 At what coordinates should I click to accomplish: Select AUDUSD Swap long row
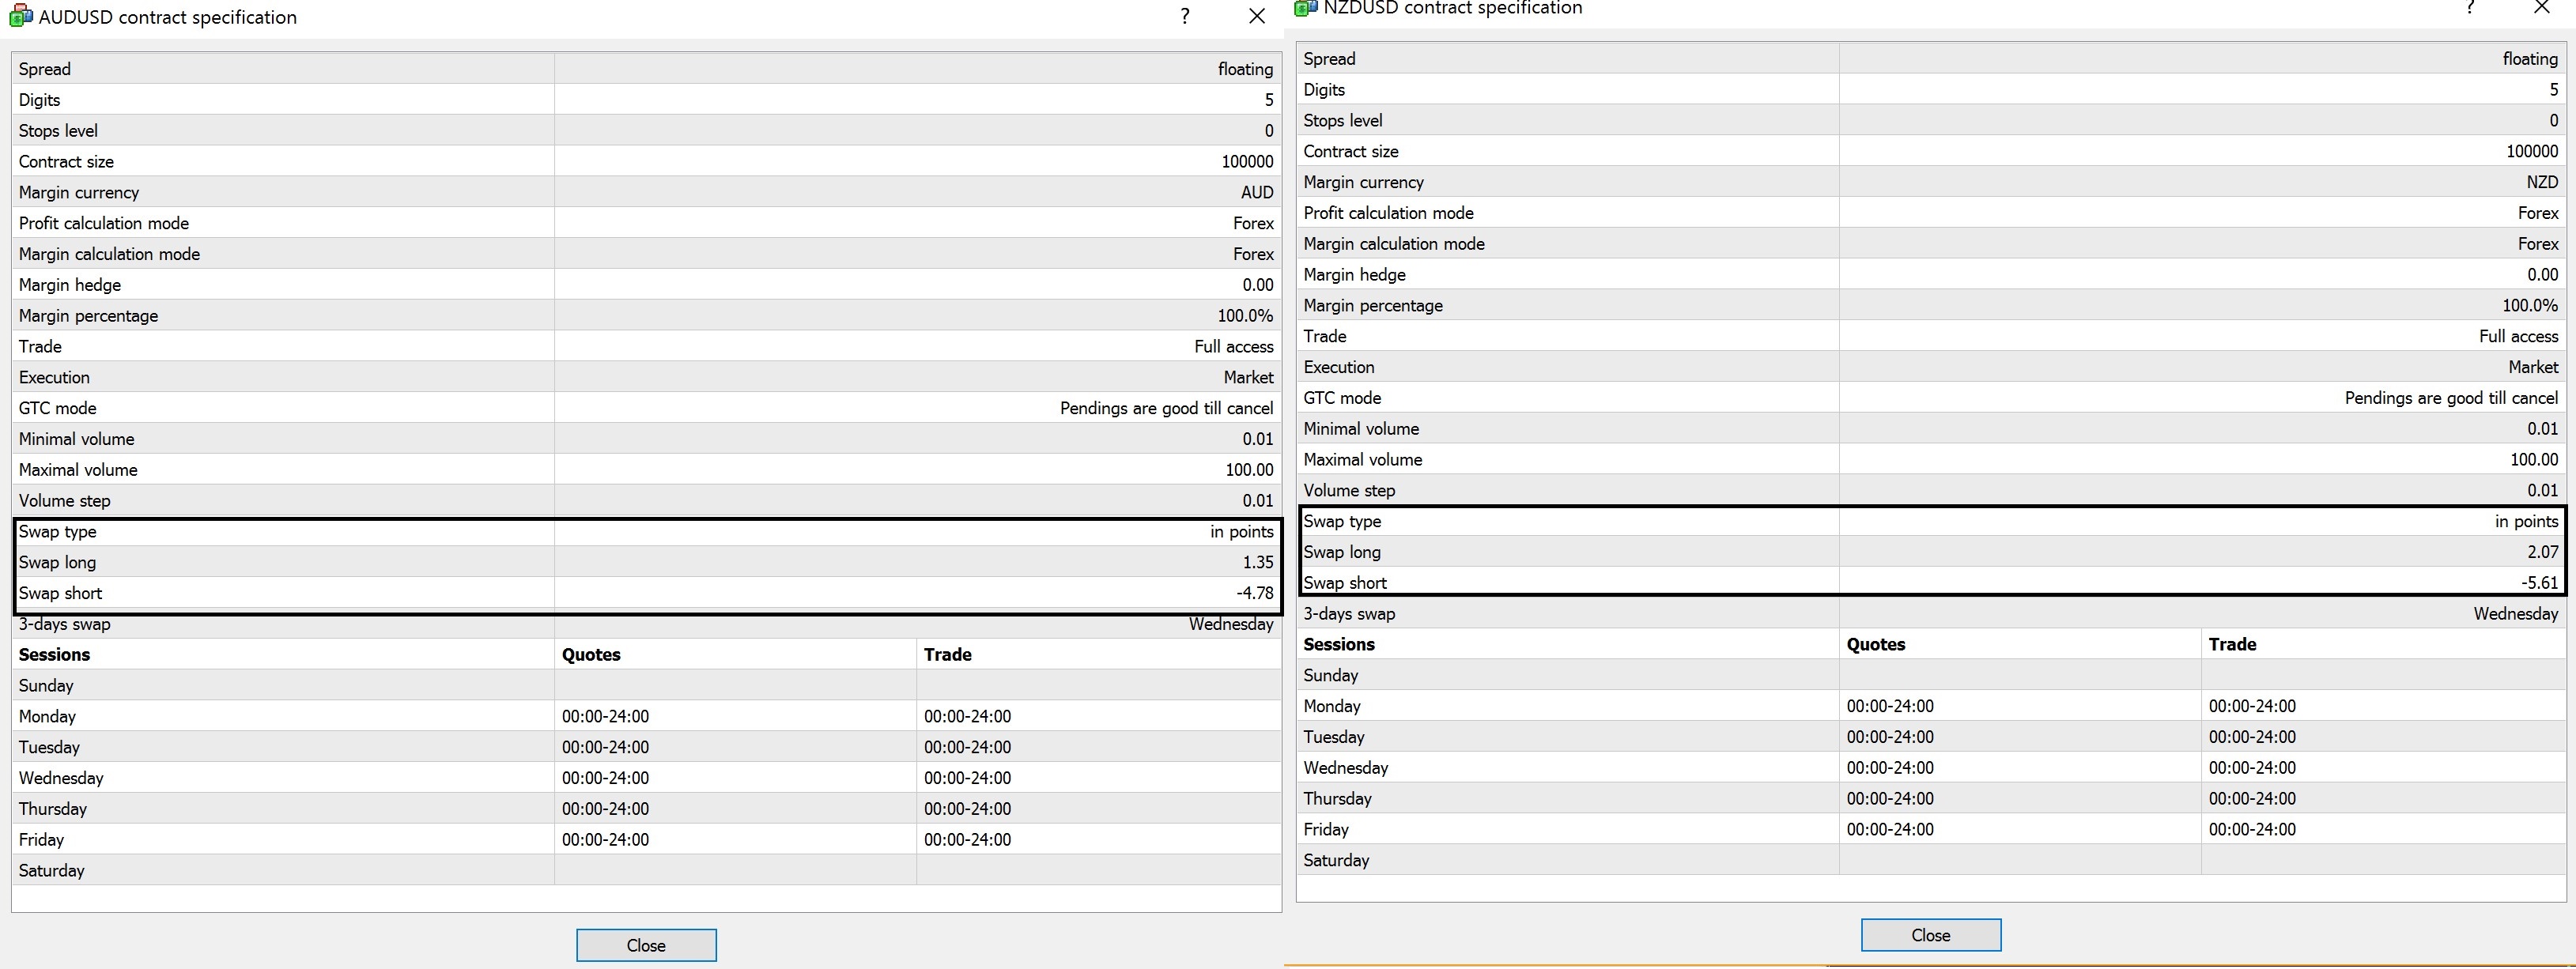[x=58, y=562]
